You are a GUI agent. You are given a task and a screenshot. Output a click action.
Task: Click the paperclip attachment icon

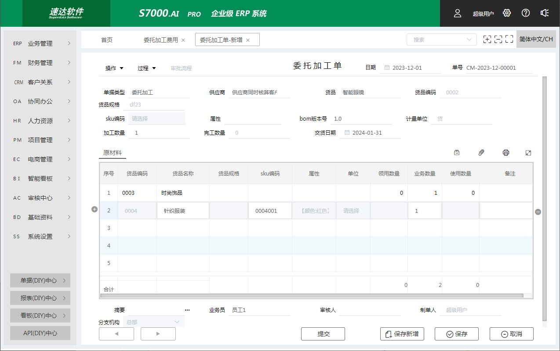pos(481,153)
